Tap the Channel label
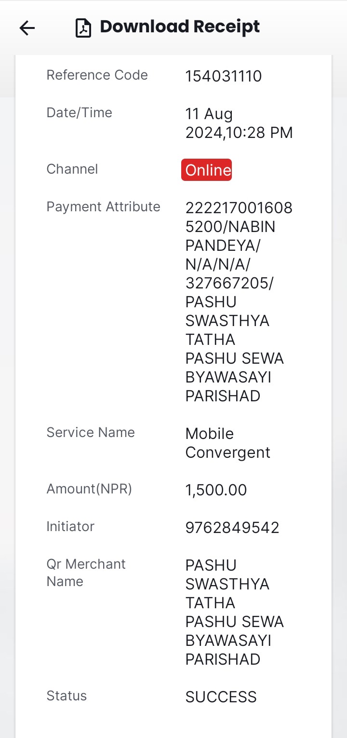 72,169
